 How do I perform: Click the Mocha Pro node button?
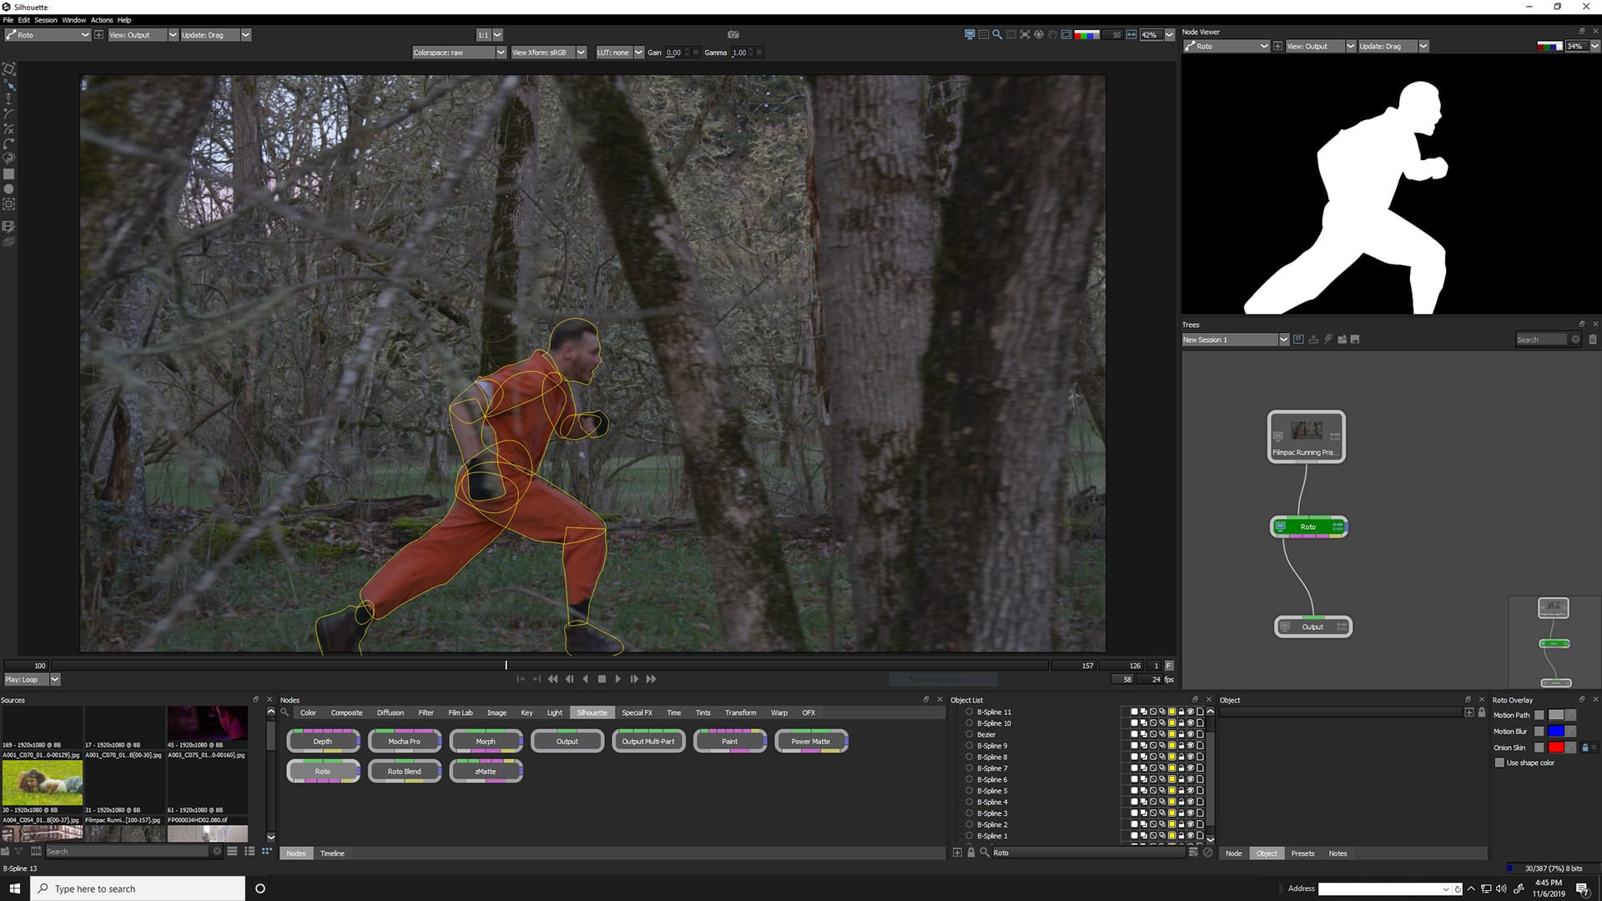[404, 741]
